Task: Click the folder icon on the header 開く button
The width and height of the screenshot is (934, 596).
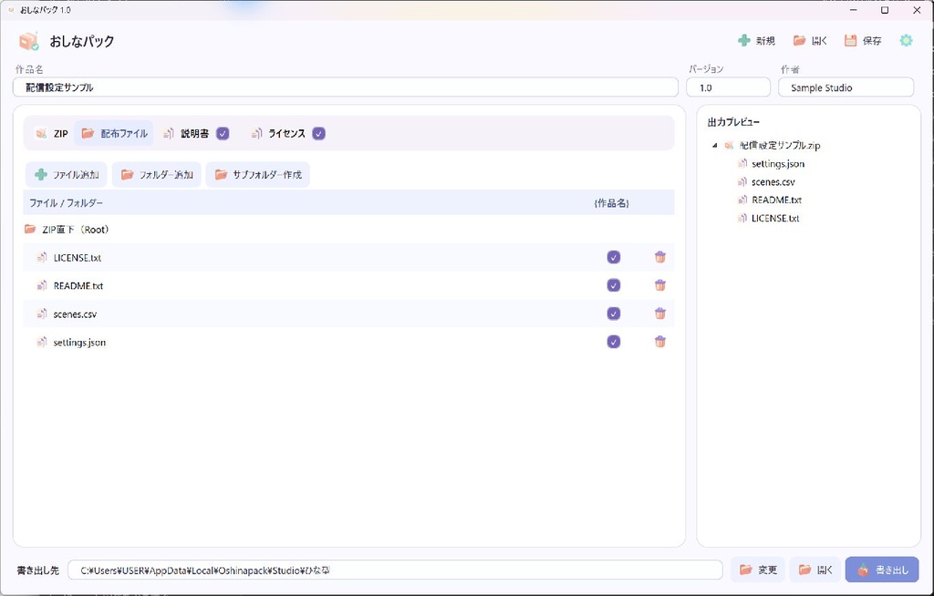Action: (799, 40)
